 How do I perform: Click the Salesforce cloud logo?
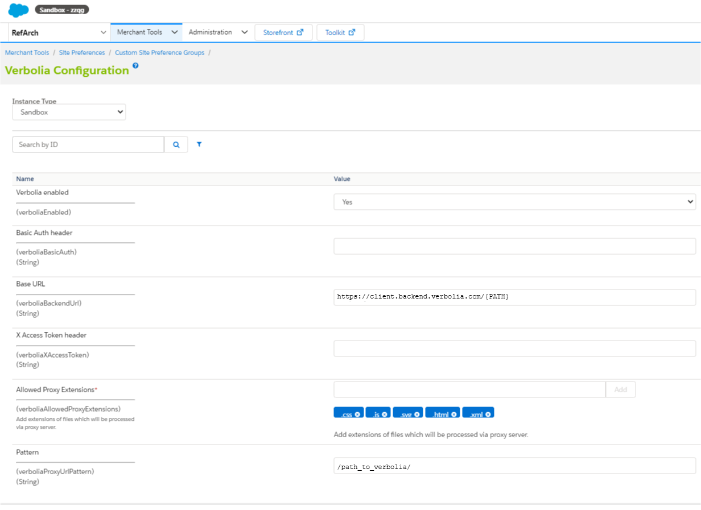18,10
